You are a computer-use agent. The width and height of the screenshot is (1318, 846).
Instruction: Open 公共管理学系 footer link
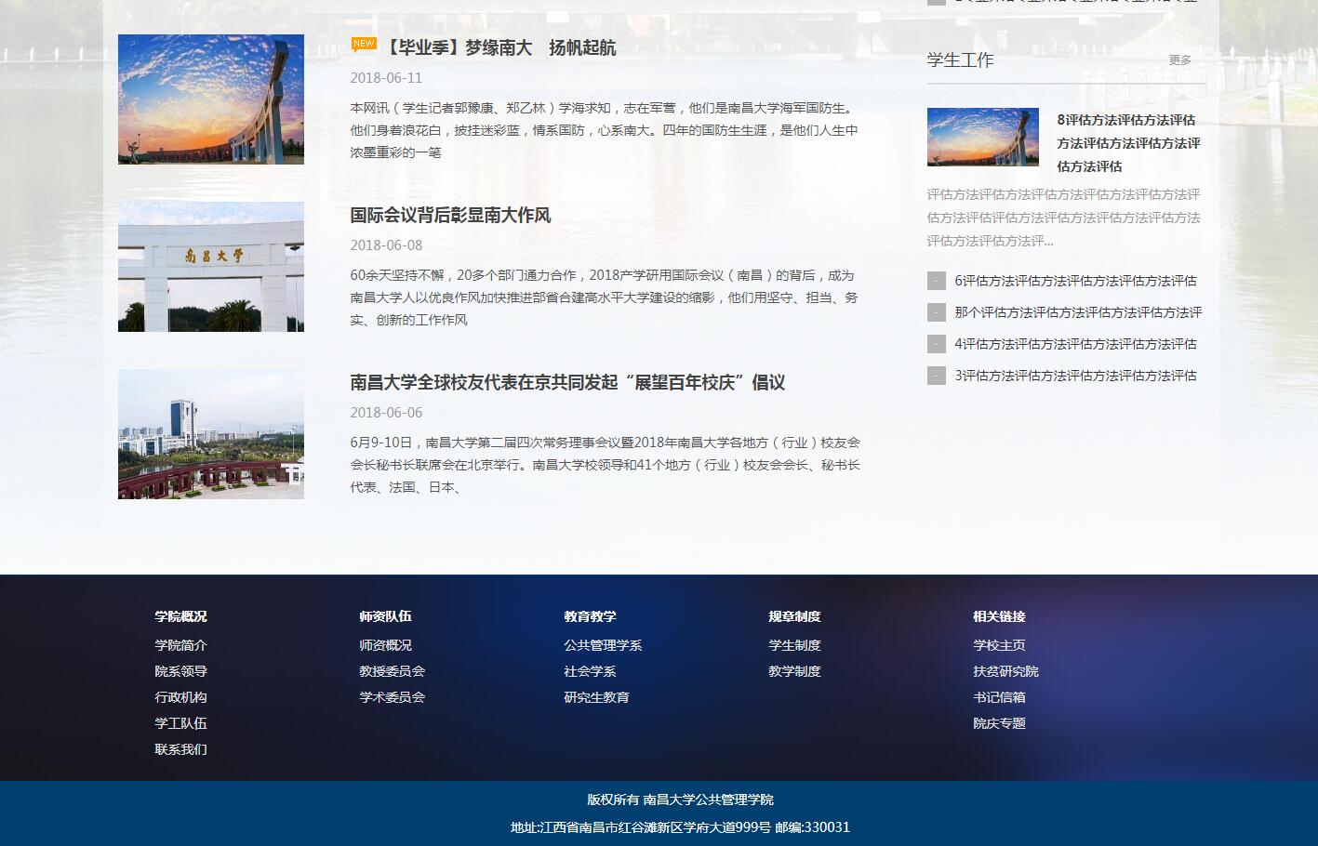(x=603, y=645)
